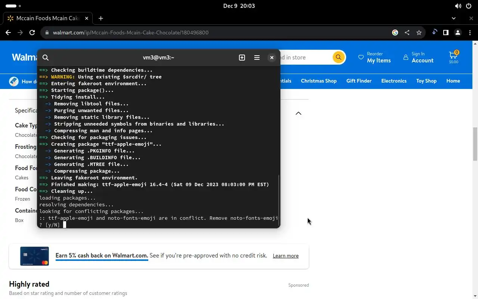
Task: Open Home department
Action: 453,81
